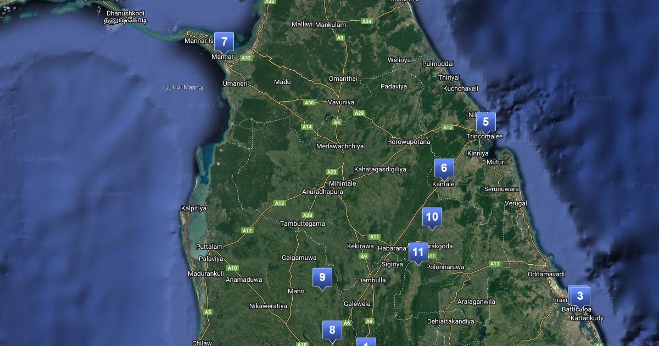This screenshot has width=659, height=346.
Task: Click the Kalpitiya label on coast
Action: (x=194, y=208)
